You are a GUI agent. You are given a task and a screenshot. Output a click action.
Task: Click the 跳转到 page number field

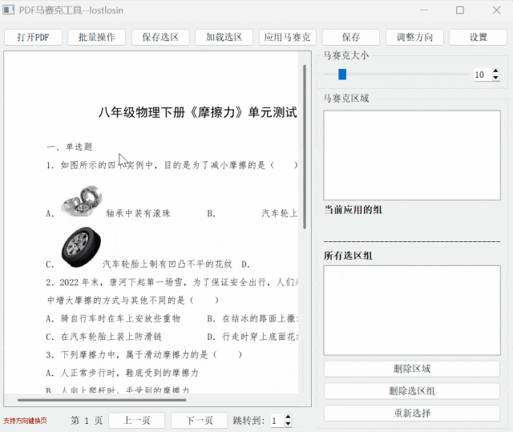tap(276, 421)
